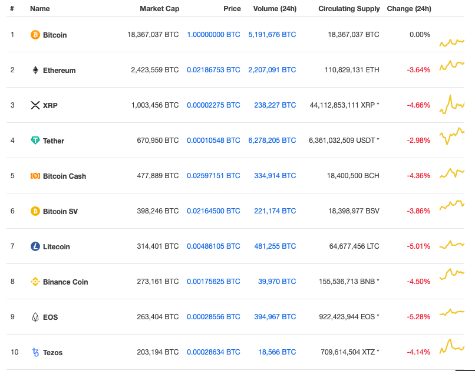Viewport: 475px width, 371px height.
Task: Select the Bitcoin SV coin icon
Action: tap(35, 210)
